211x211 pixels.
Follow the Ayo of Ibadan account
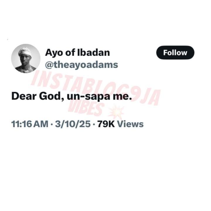coord(175,53)
